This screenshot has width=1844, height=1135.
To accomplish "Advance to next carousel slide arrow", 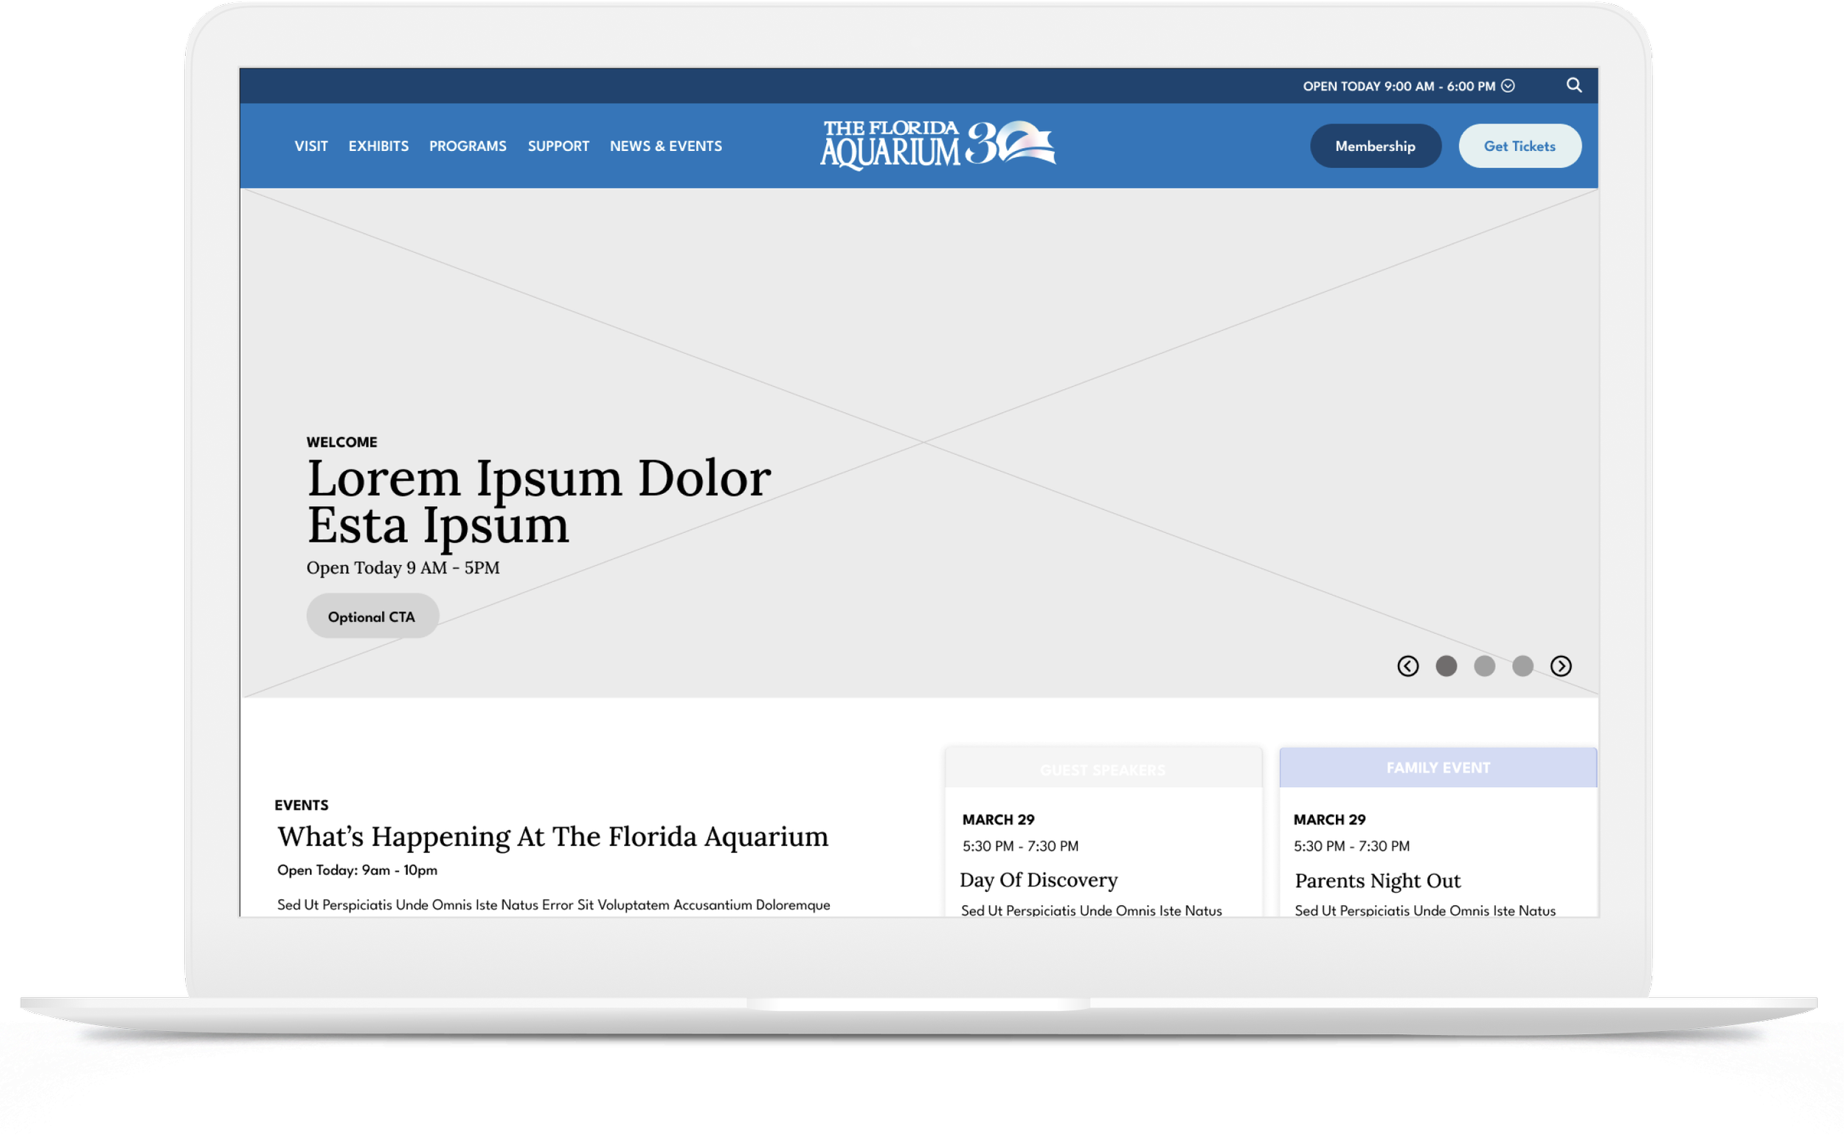I will 1561,666.
